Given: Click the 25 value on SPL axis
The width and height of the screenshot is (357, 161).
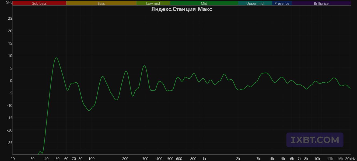Looking at the screenshot, I should pyautogui.click(x=10, y=19).
